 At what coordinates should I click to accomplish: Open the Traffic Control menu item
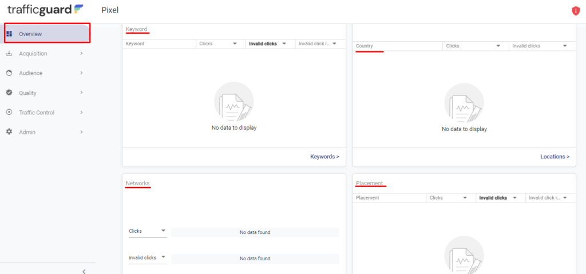(x=47, y=113)
